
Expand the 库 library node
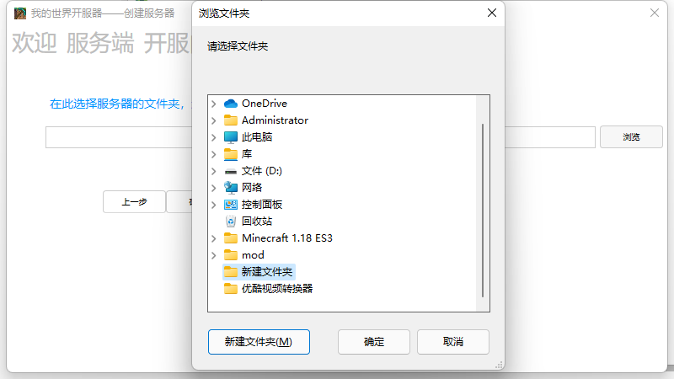click(x=214, y=154)
